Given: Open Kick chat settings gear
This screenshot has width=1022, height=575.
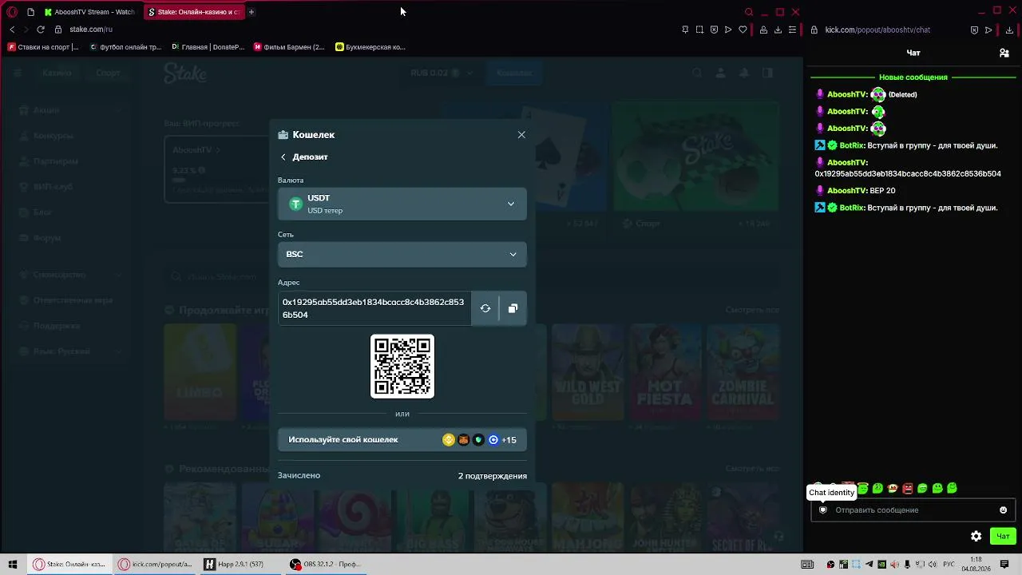Looking at the screenshot, I should 976,536.
